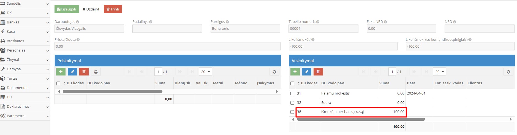Open the Žinynai menu item
This screenshot has width=517, height=135.
pos(25,60)
